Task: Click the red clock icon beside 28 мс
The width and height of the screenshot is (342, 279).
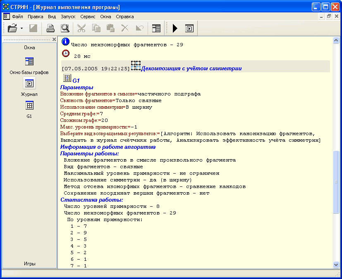Action: coord(66,53)
